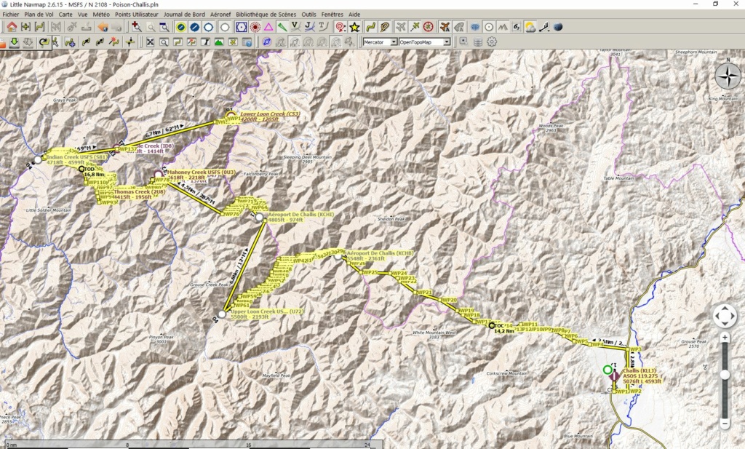Toggle ILS green feather display
Image resolution: width=745 pixels, height=449 pixels.
(282, 27)
